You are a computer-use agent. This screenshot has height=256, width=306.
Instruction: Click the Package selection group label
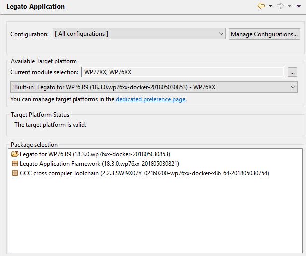34,145
